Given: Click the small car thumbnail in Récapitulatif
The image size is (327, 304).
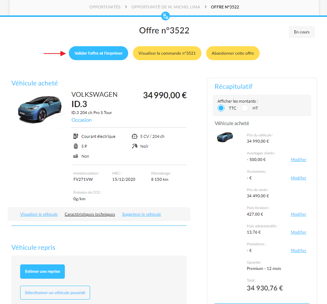Looking at the screenshot, I should coord(225,137).
